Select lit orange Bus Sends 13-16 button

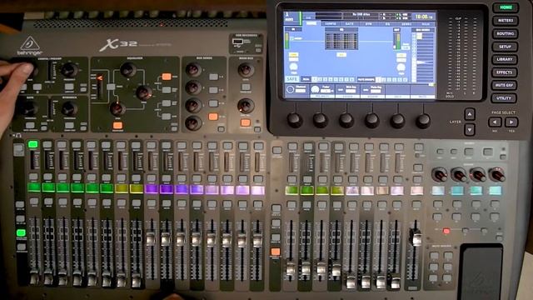pos(213,117)
